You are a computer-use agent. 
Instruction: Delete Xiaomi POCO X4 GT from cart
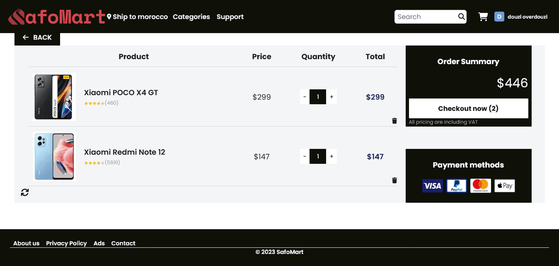(395, 121)
